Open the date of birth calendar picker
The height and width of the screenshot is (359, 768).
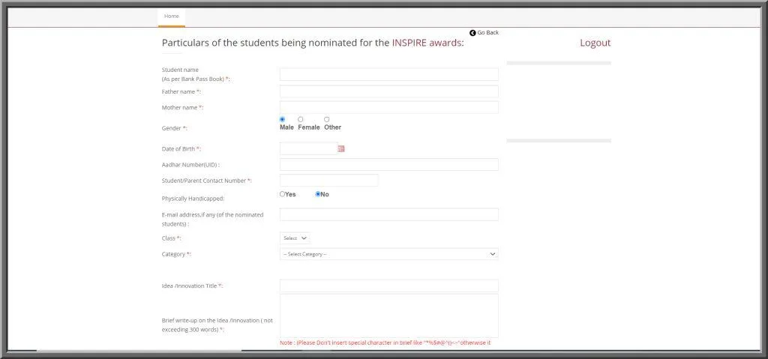tap(341, 149)
